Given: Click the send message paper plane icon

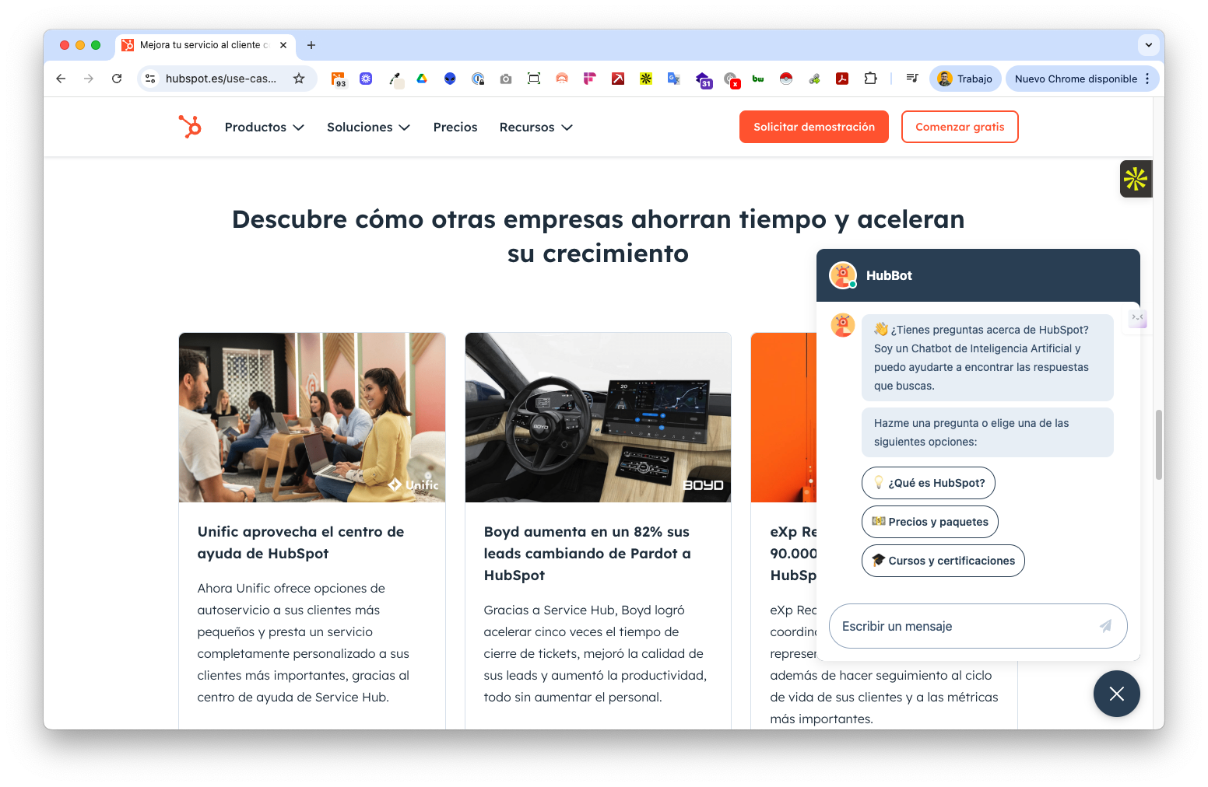Looking at the screenshot, I should click(1105, 626).
